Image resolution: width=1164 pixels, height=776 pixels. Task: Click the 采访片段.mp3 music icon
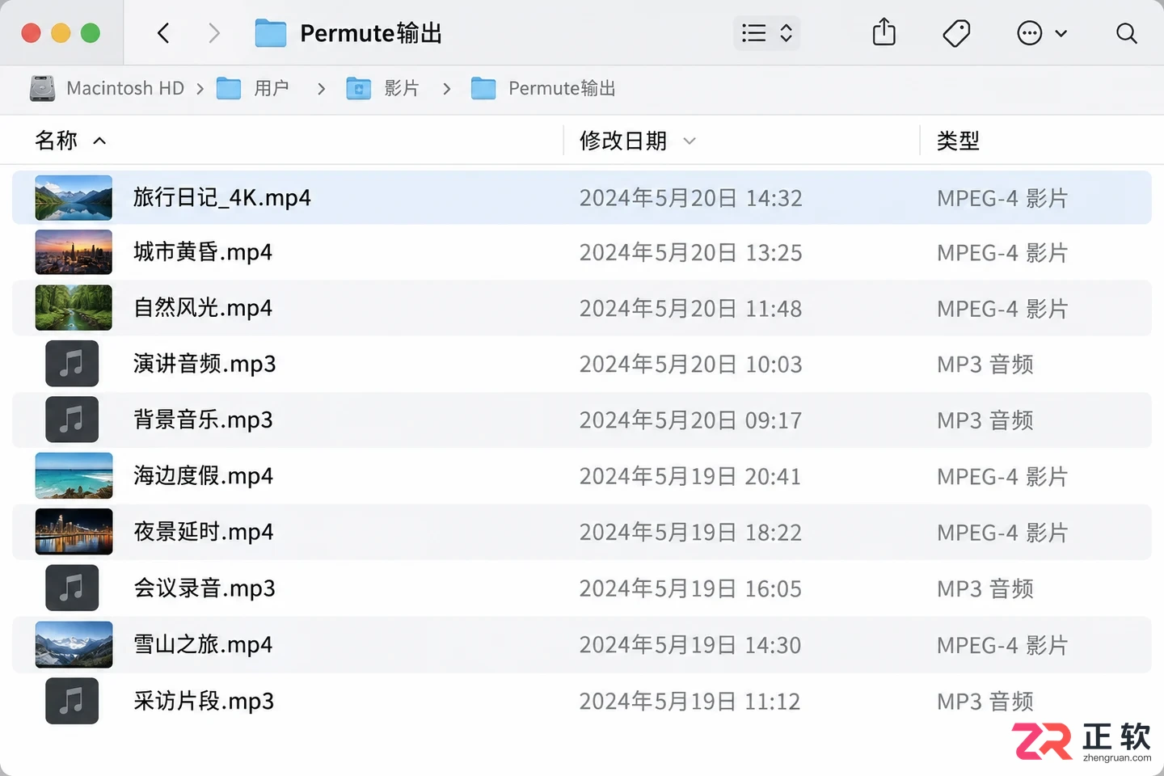[72, 701]
